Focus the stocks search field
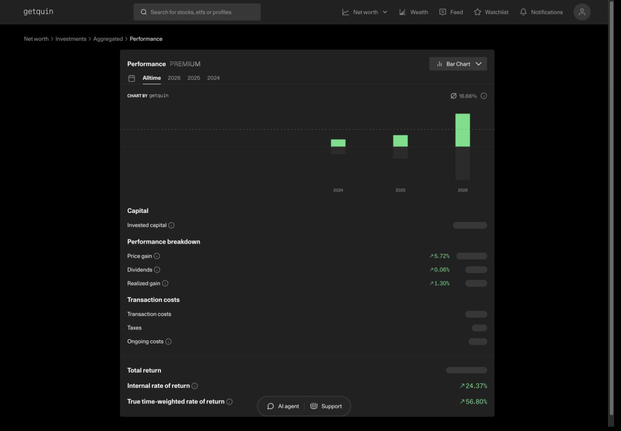The width and height of the screenshot is (621, 431). pyautogui.click(x=197, y=12)
